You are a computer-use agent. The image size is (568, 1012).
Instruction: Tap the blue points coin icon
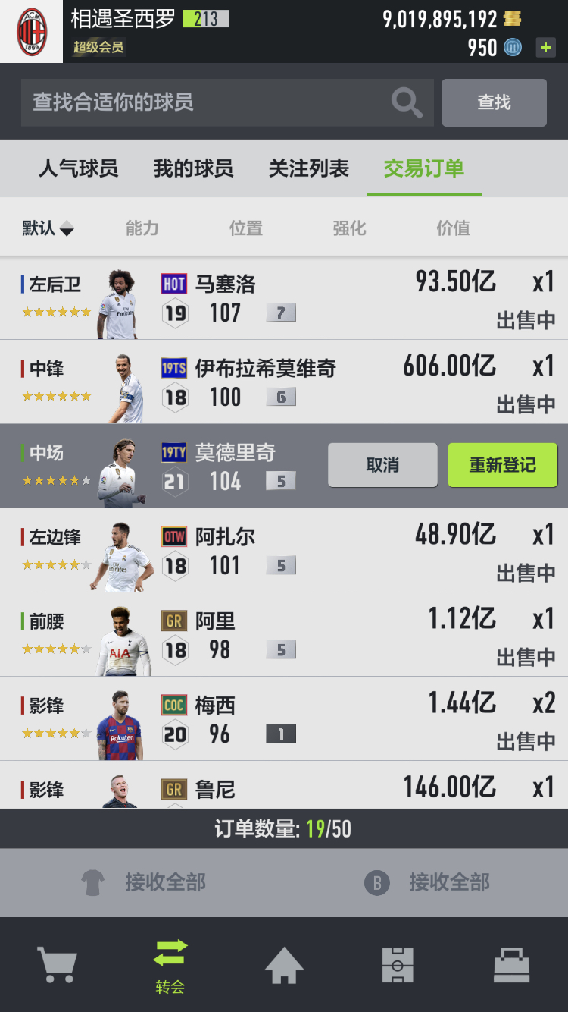pyautogui.click(x=513, y=48)
